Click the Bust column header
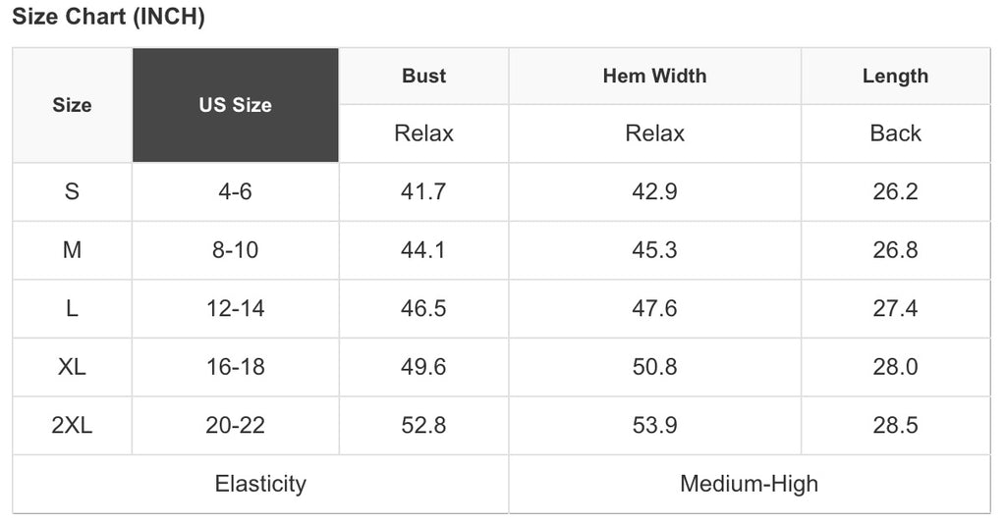The image size is (1006, 524). pyautogui.click(x=423, y=76)
